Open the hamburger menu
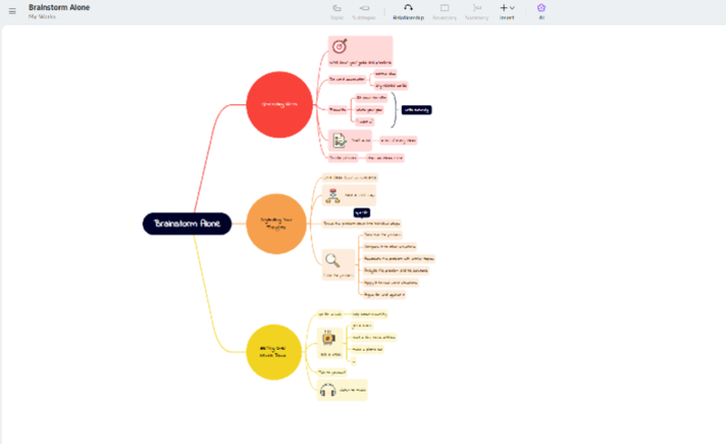Image resolution: width=726 pixels, height=444 pixels. click(12, 11)
